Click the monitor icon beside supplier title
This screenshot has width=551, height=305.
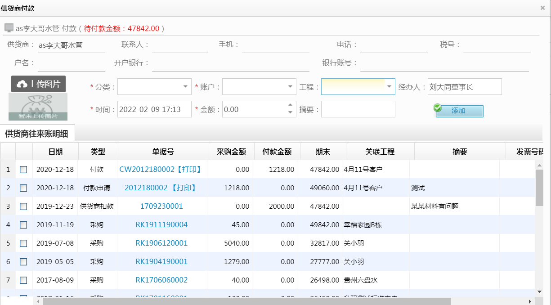click(9, 28)
